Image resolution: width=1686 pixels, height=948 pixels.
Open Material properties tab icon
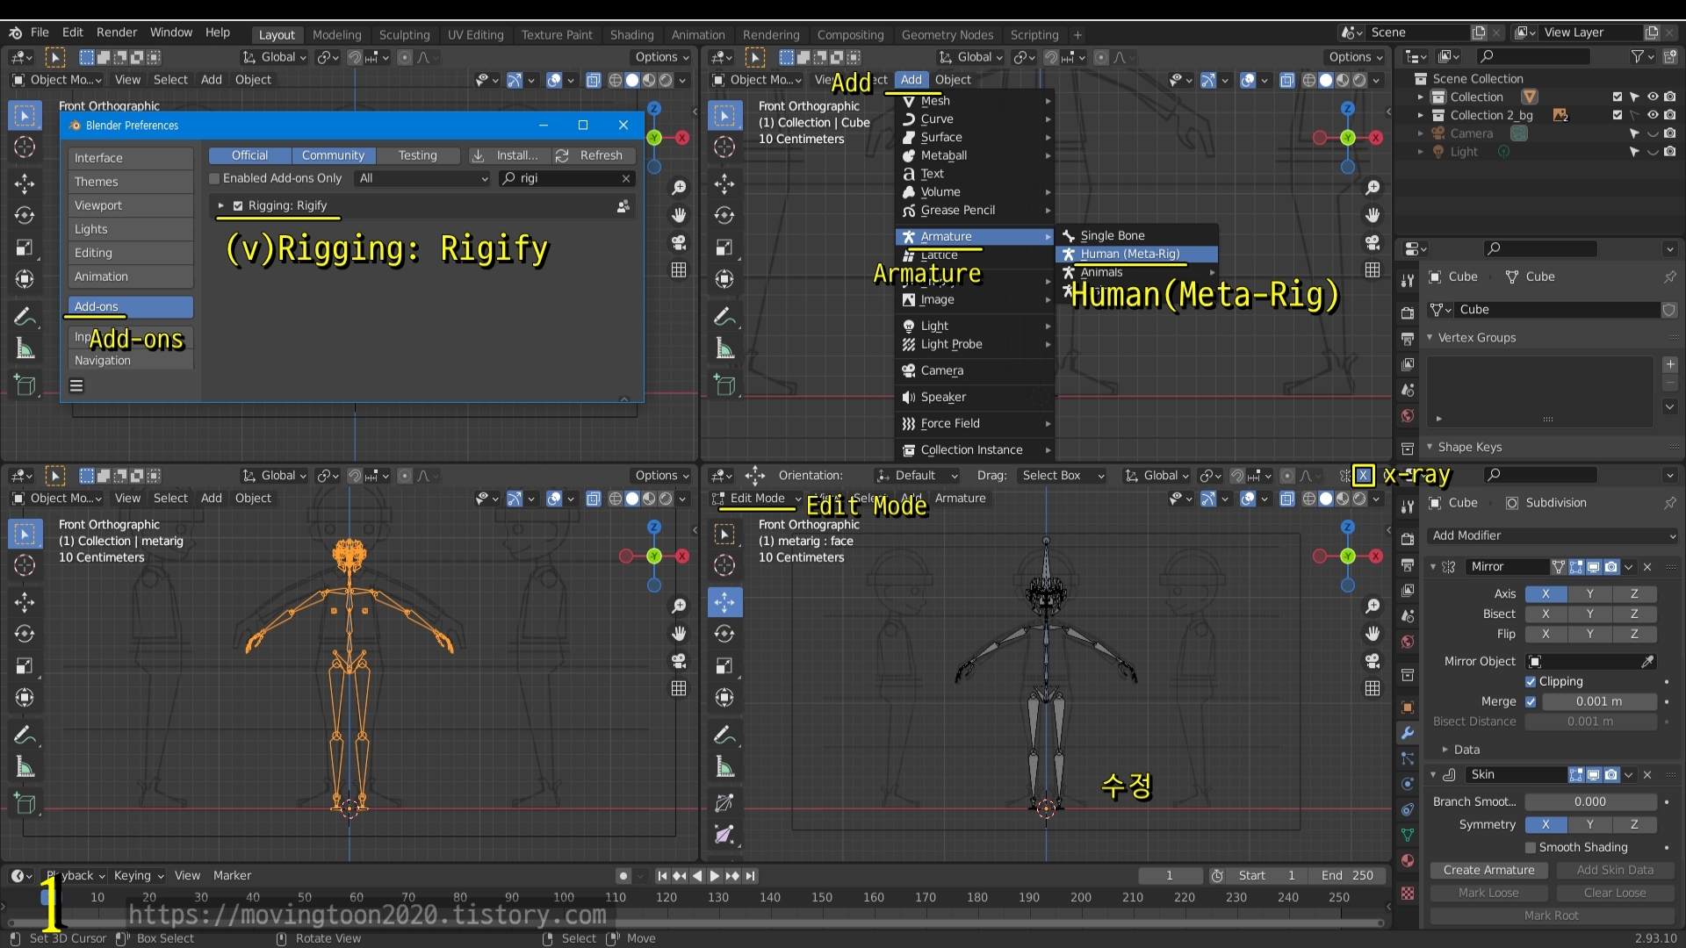pos(1408,860)
